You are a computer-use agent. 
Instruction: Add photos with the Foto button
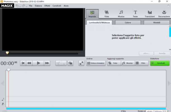click(114, 63)
